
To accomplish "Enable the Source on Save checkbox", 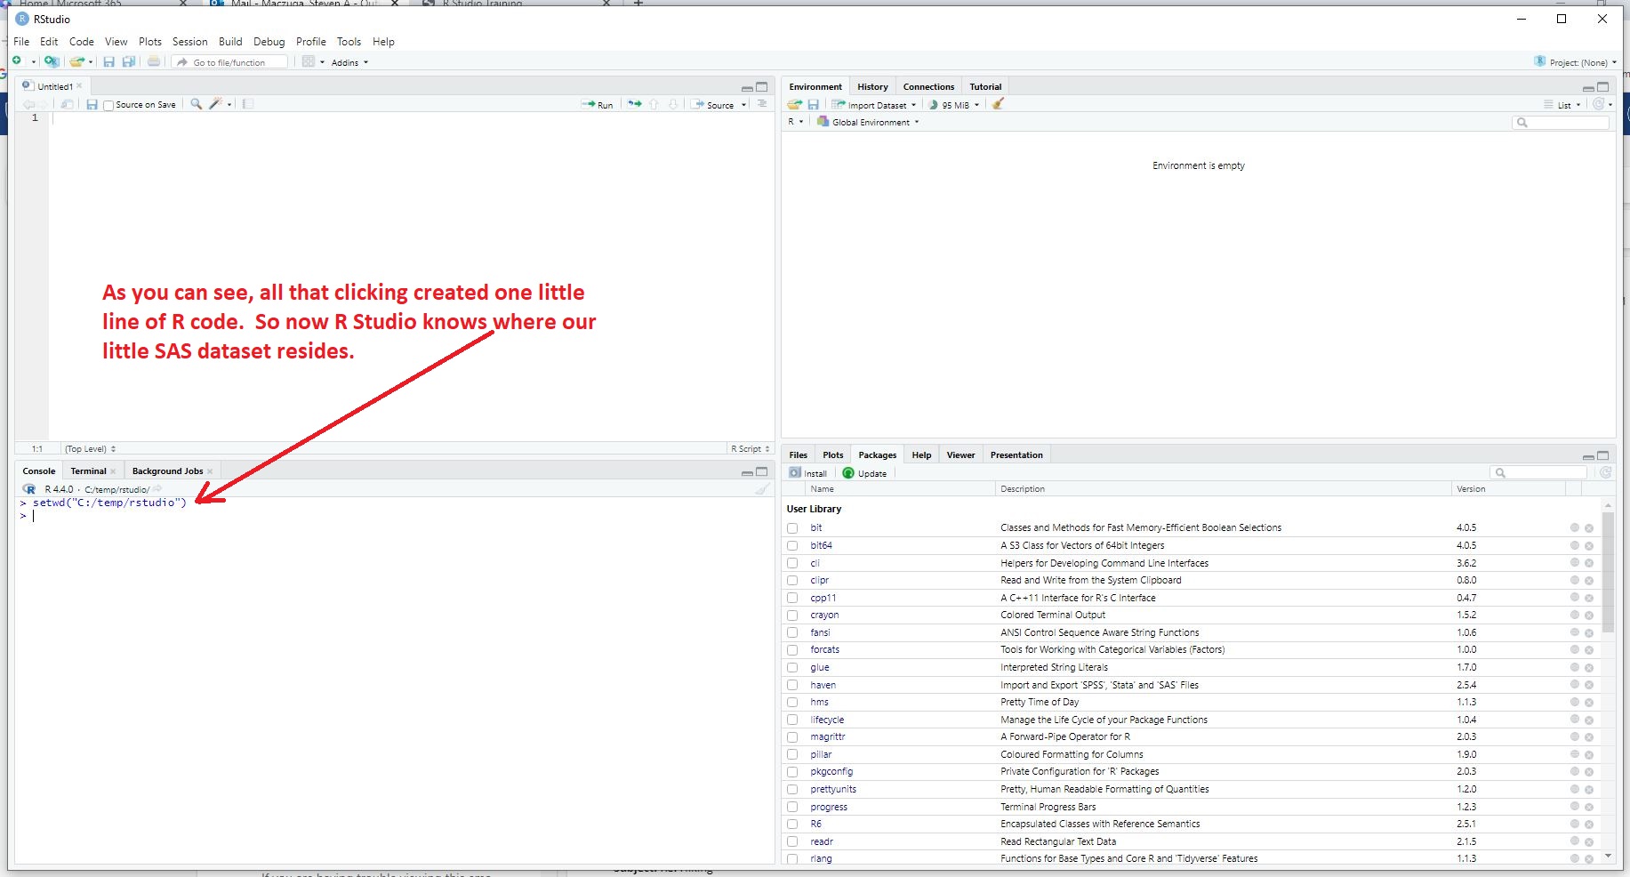I will (108, 106).
